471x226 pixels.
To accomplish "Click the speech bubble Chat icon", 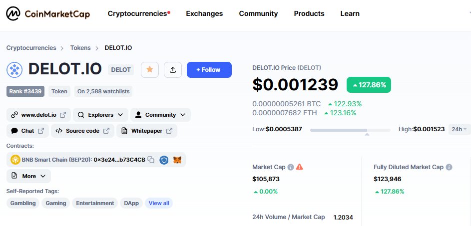I will coord(14,131).
